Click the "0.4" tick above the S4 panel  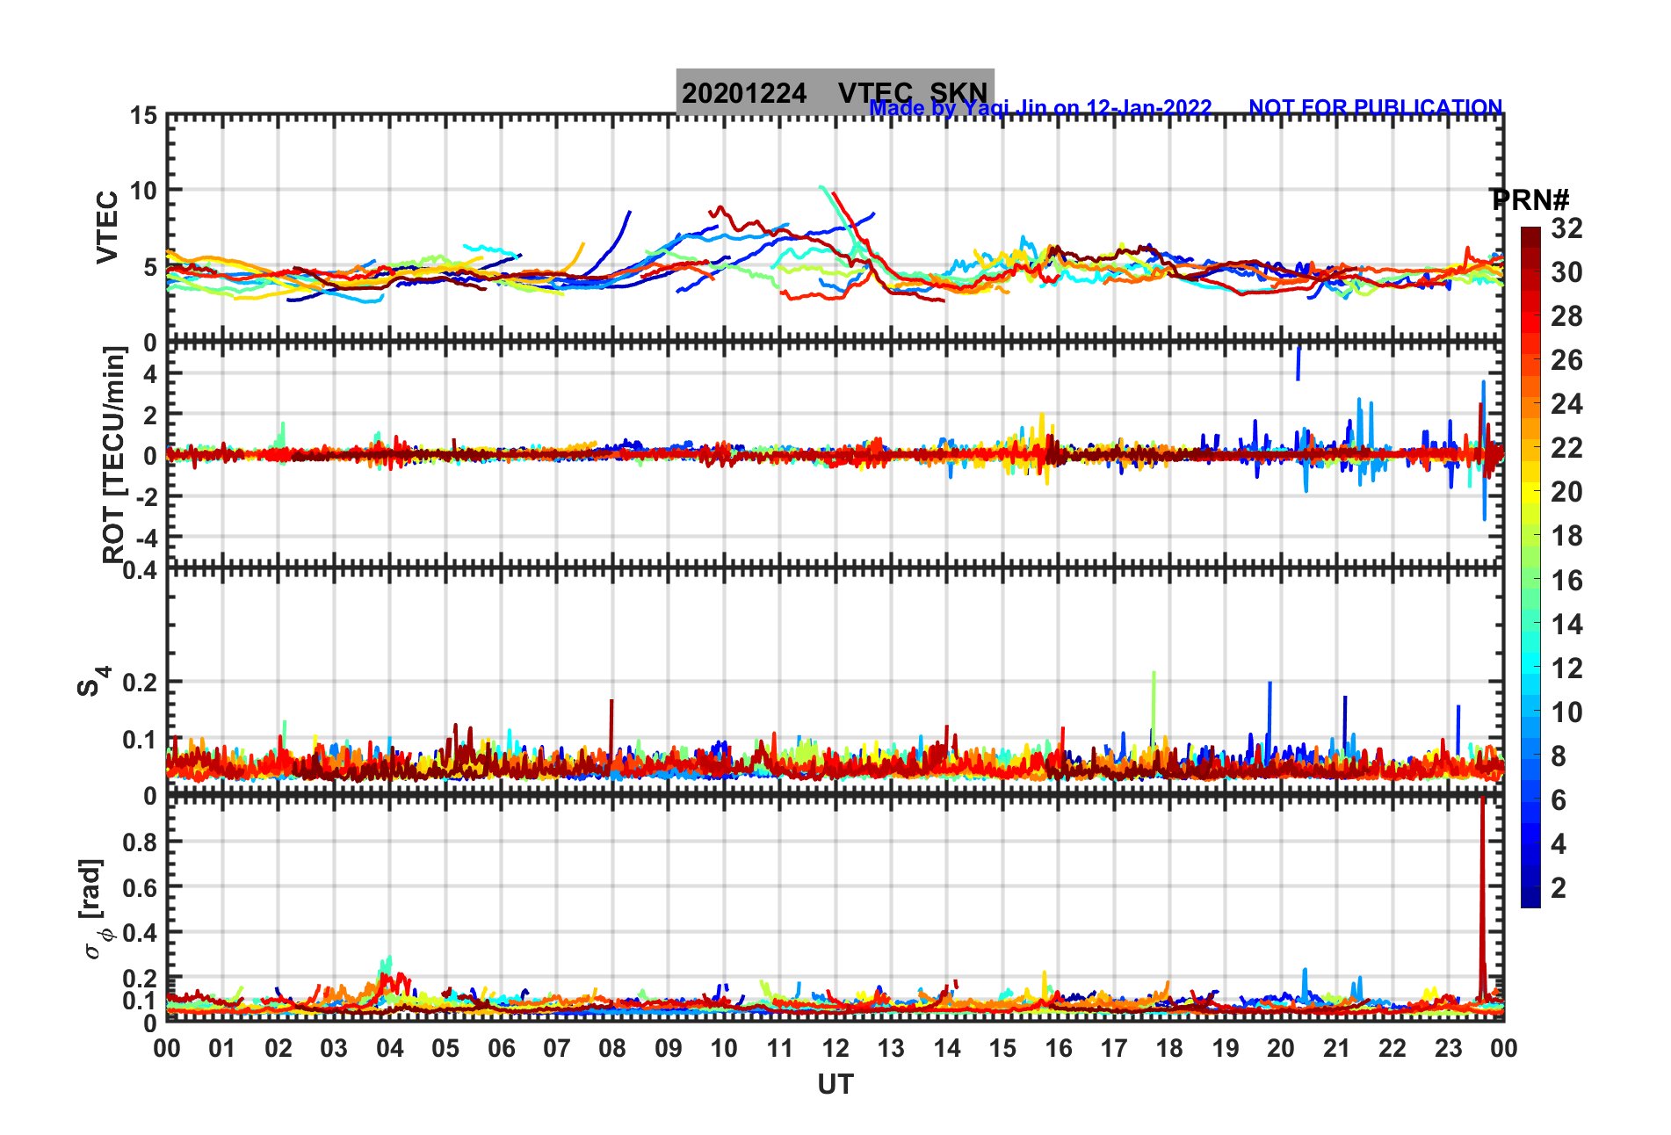click(139, 571)
